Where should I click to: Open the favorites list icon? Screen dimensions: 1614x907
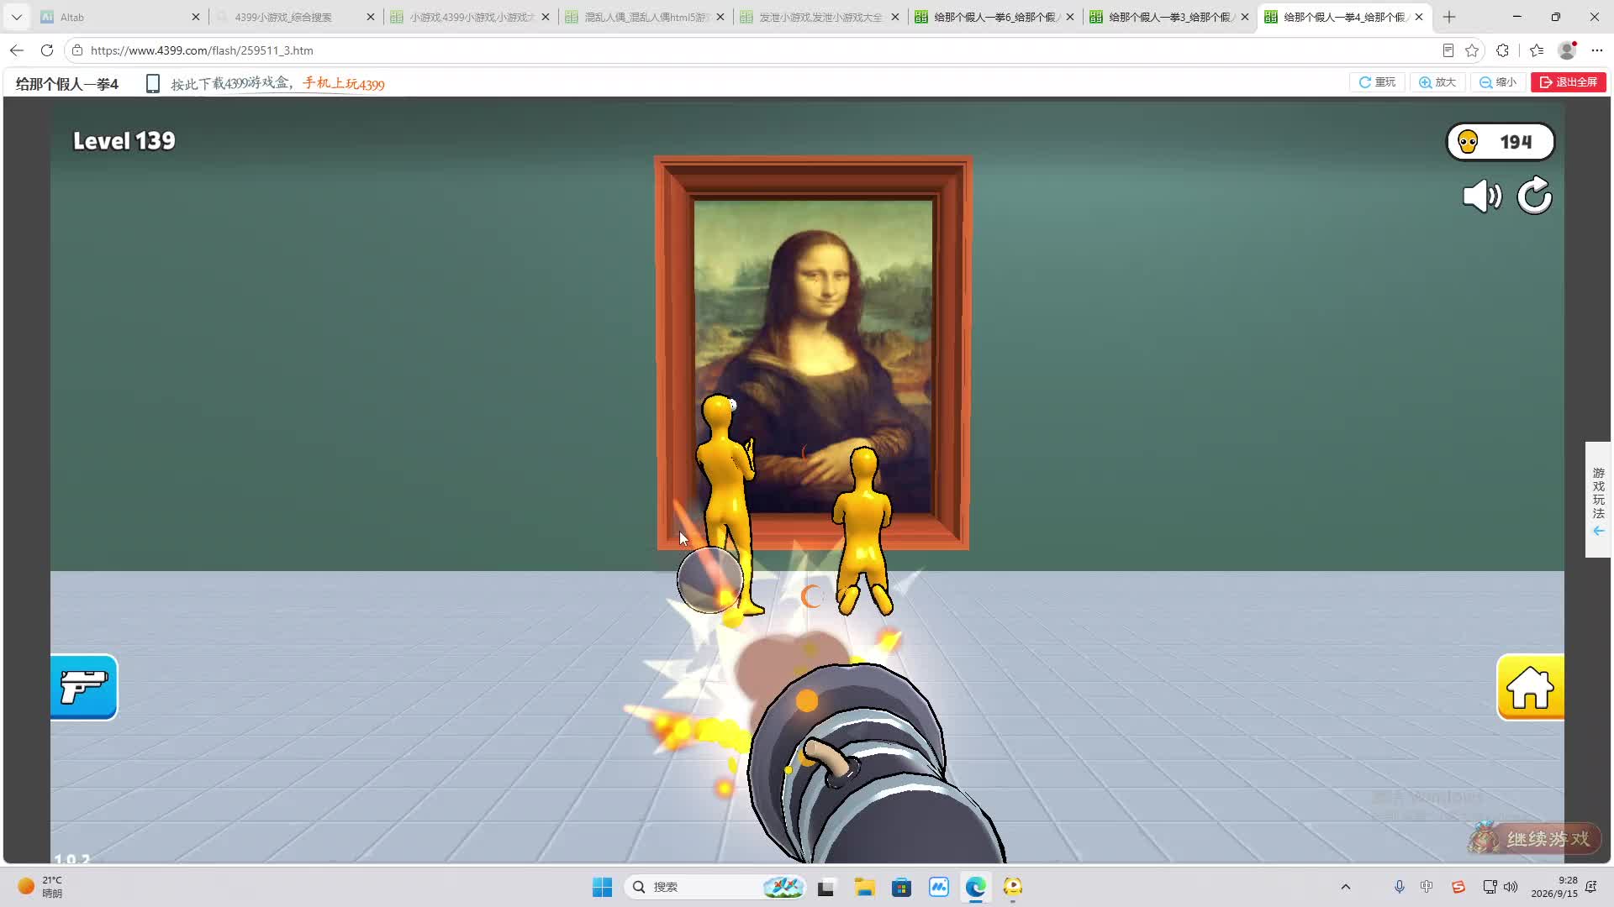[1537, 50]
